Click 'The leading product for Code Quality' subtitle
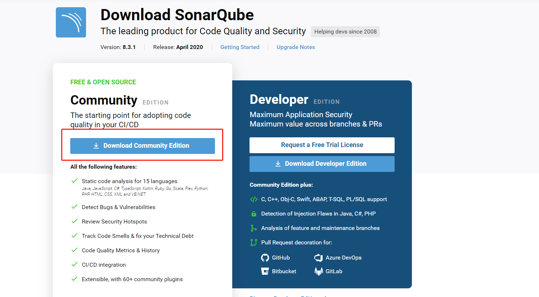 pyautogui.click(x=203, y=31)
